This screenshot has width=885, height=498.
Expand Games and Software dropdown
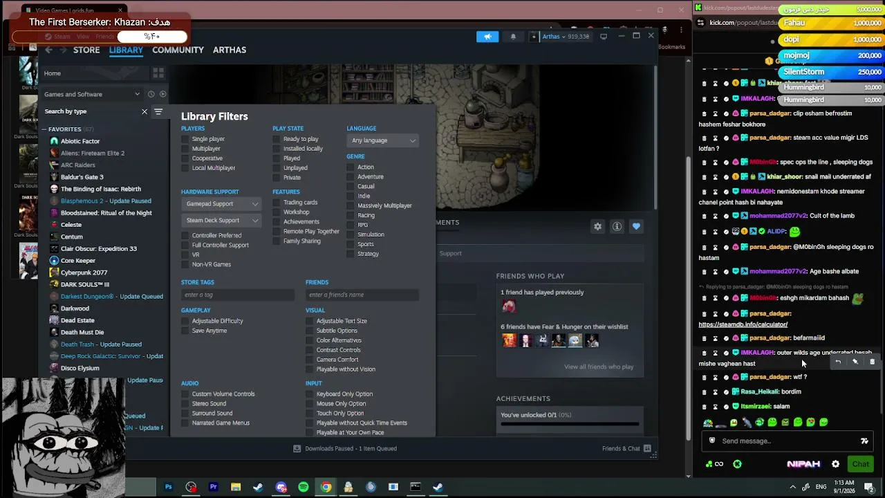(x=92, y=94)
